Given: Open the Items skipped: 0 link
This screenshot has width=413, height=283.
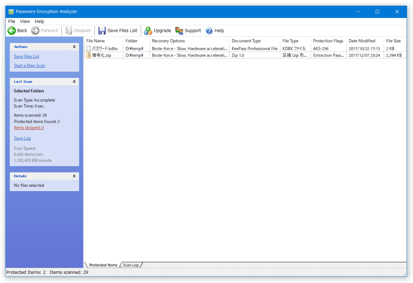Looking at the screenshot, I should [x=29, y=127].
